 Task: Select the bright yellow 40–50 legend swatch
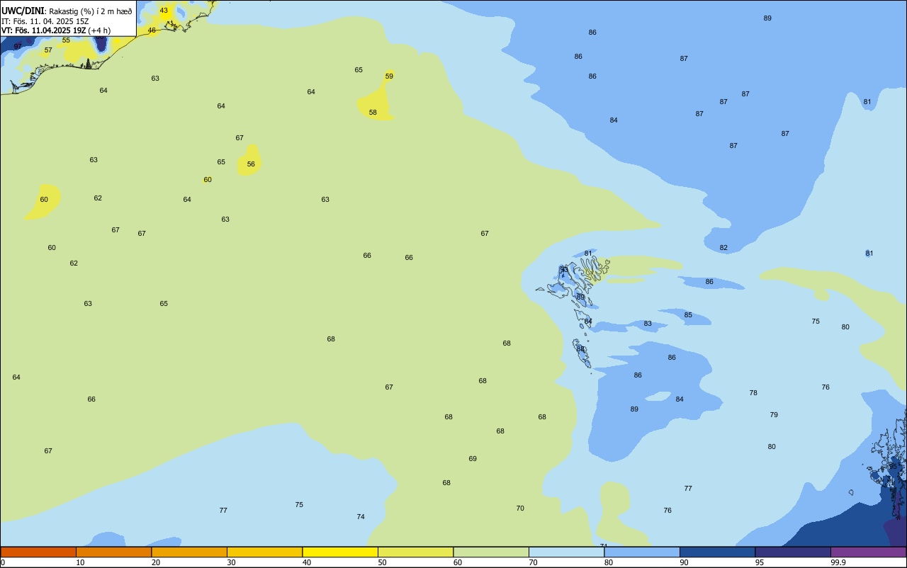(340, 552)
